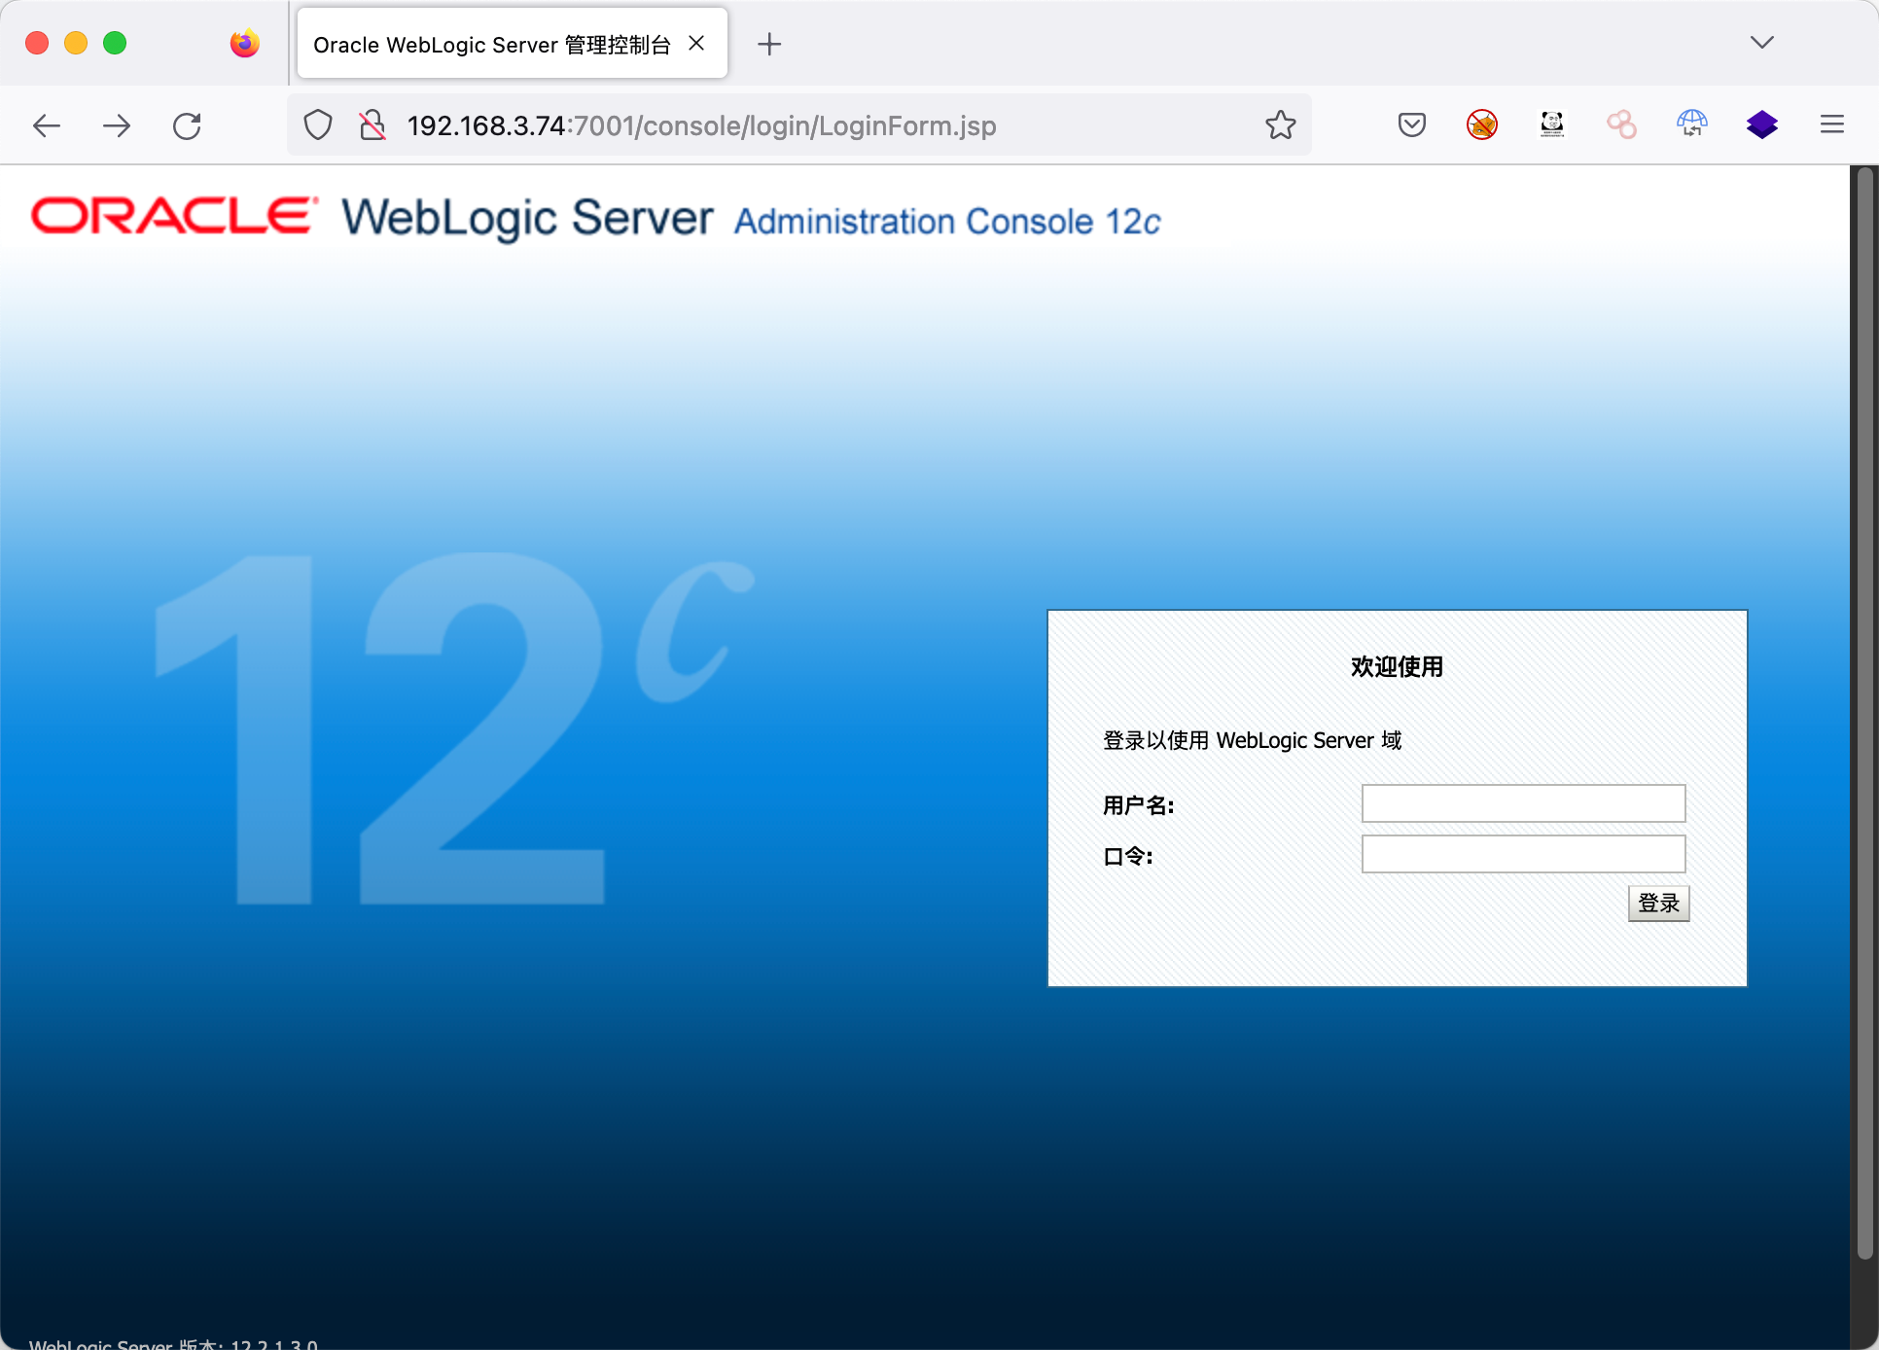Click the insecure connection padlock icon
1879x1350 pixels.
pos(372,125)
